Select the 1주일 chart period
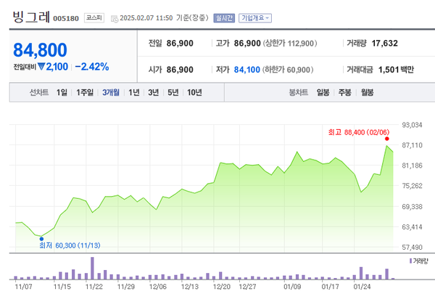Image resolution: width=435 pixels, height=302 pixels. [85, 92]
